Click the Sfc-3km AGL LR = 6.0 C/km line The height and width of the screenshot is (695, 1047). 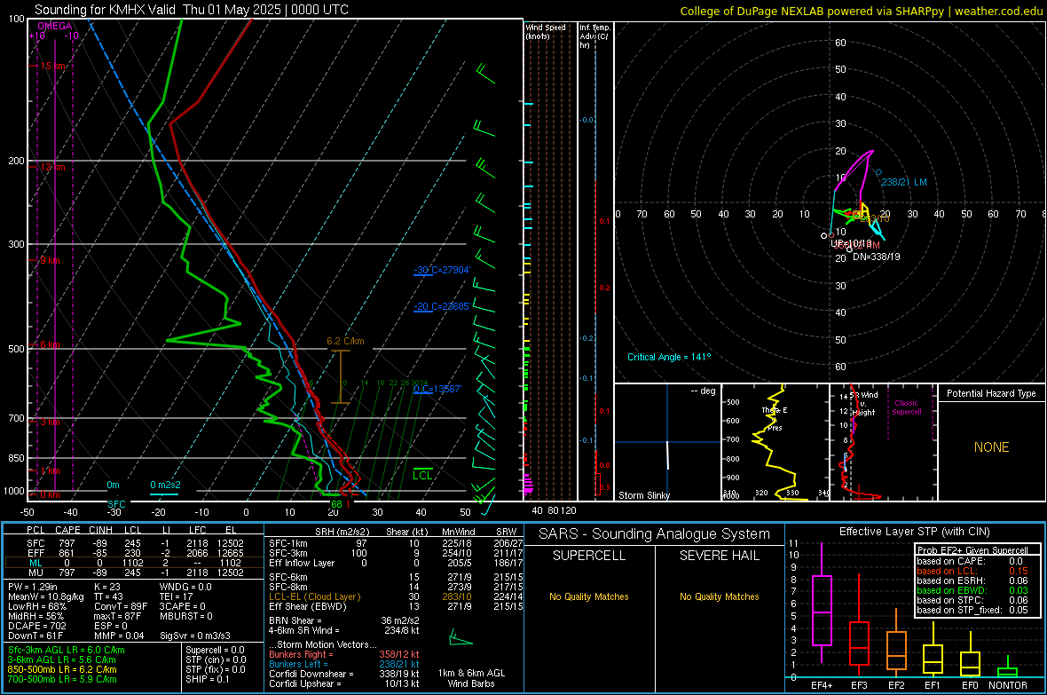click(x=67, y=650)
